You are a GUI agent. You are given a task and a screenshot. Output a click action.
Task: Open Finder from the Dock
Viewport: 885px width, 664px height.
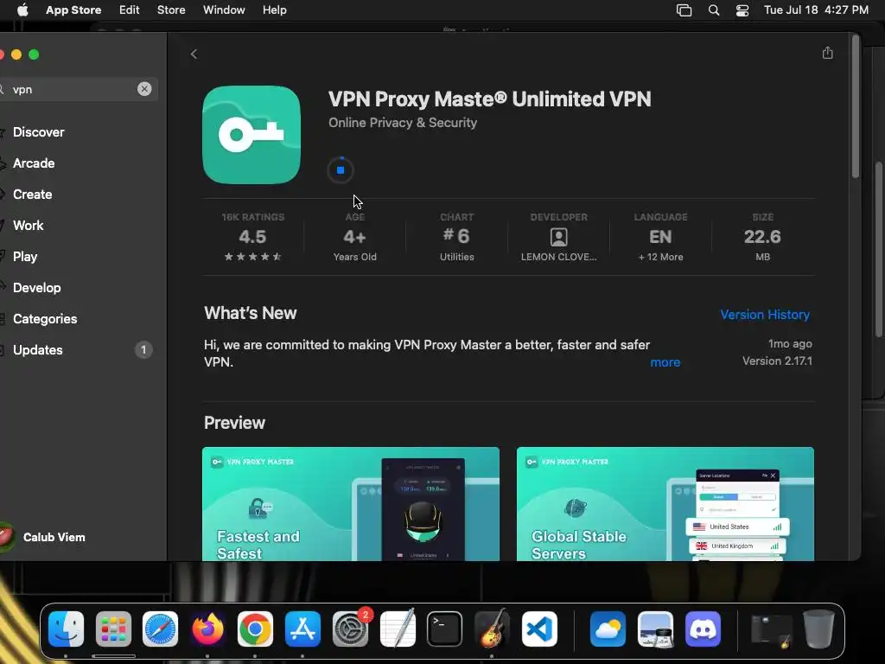coord(66,629)
